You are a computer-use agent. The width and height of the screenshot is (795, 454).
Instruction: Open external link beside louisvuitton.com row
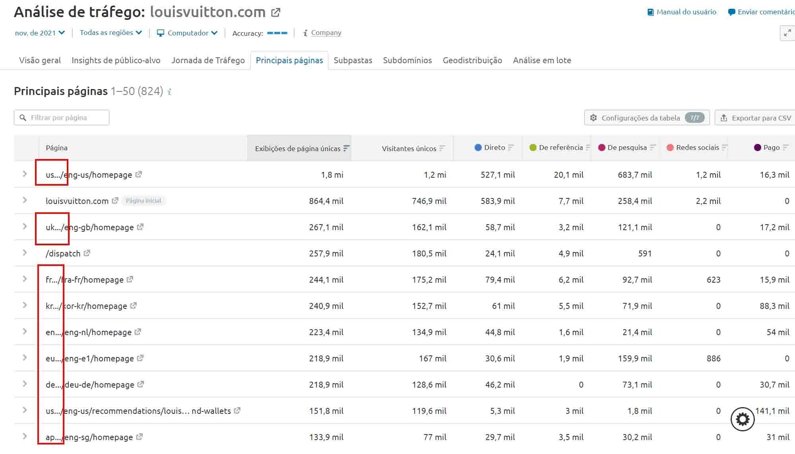tap(115, 201)
